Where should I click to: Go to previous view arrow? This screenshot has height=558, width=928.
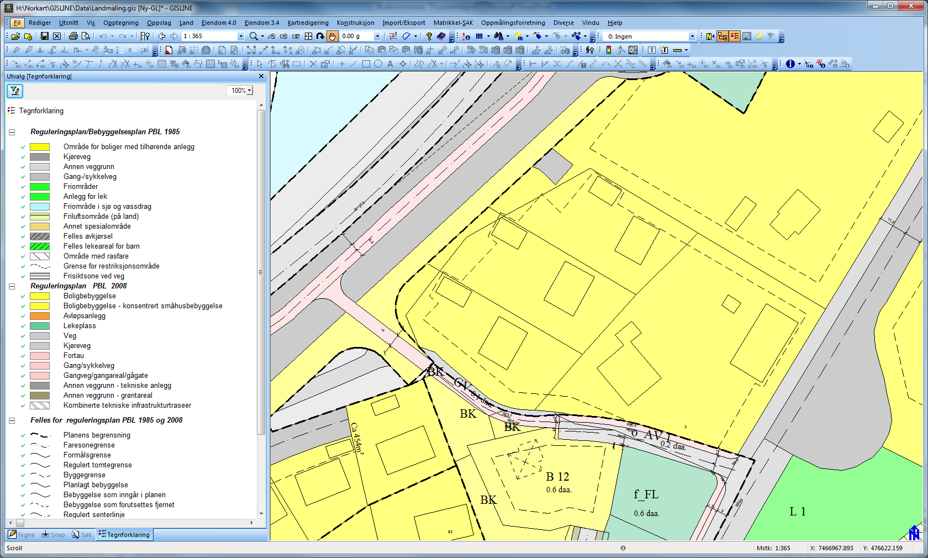162,36
